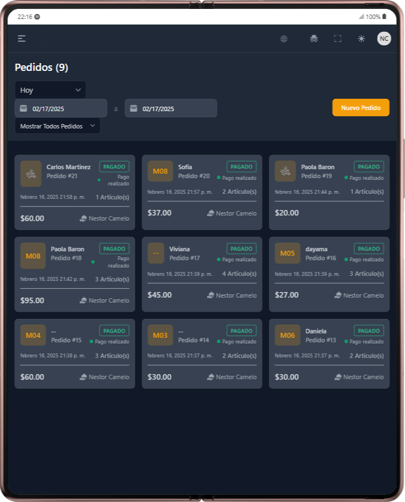This screenshot has width=405, height=502.
Task: Switch theme with sun icon
Action: [x=361, y=39]
